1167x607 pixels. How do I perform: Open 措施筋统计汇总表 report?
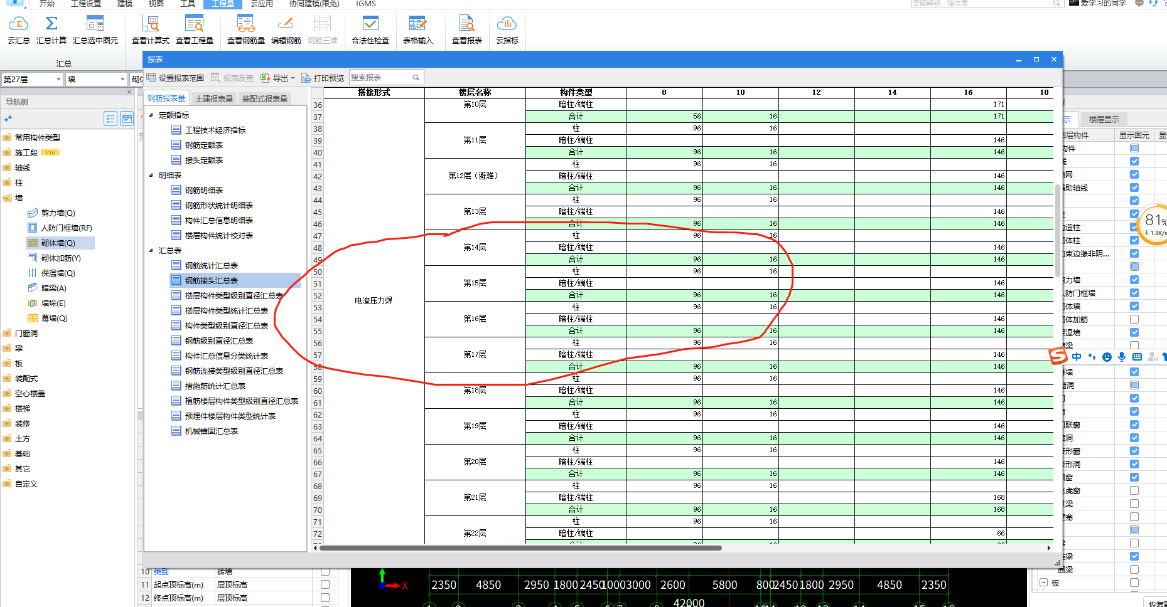click(x=215, y=386)
